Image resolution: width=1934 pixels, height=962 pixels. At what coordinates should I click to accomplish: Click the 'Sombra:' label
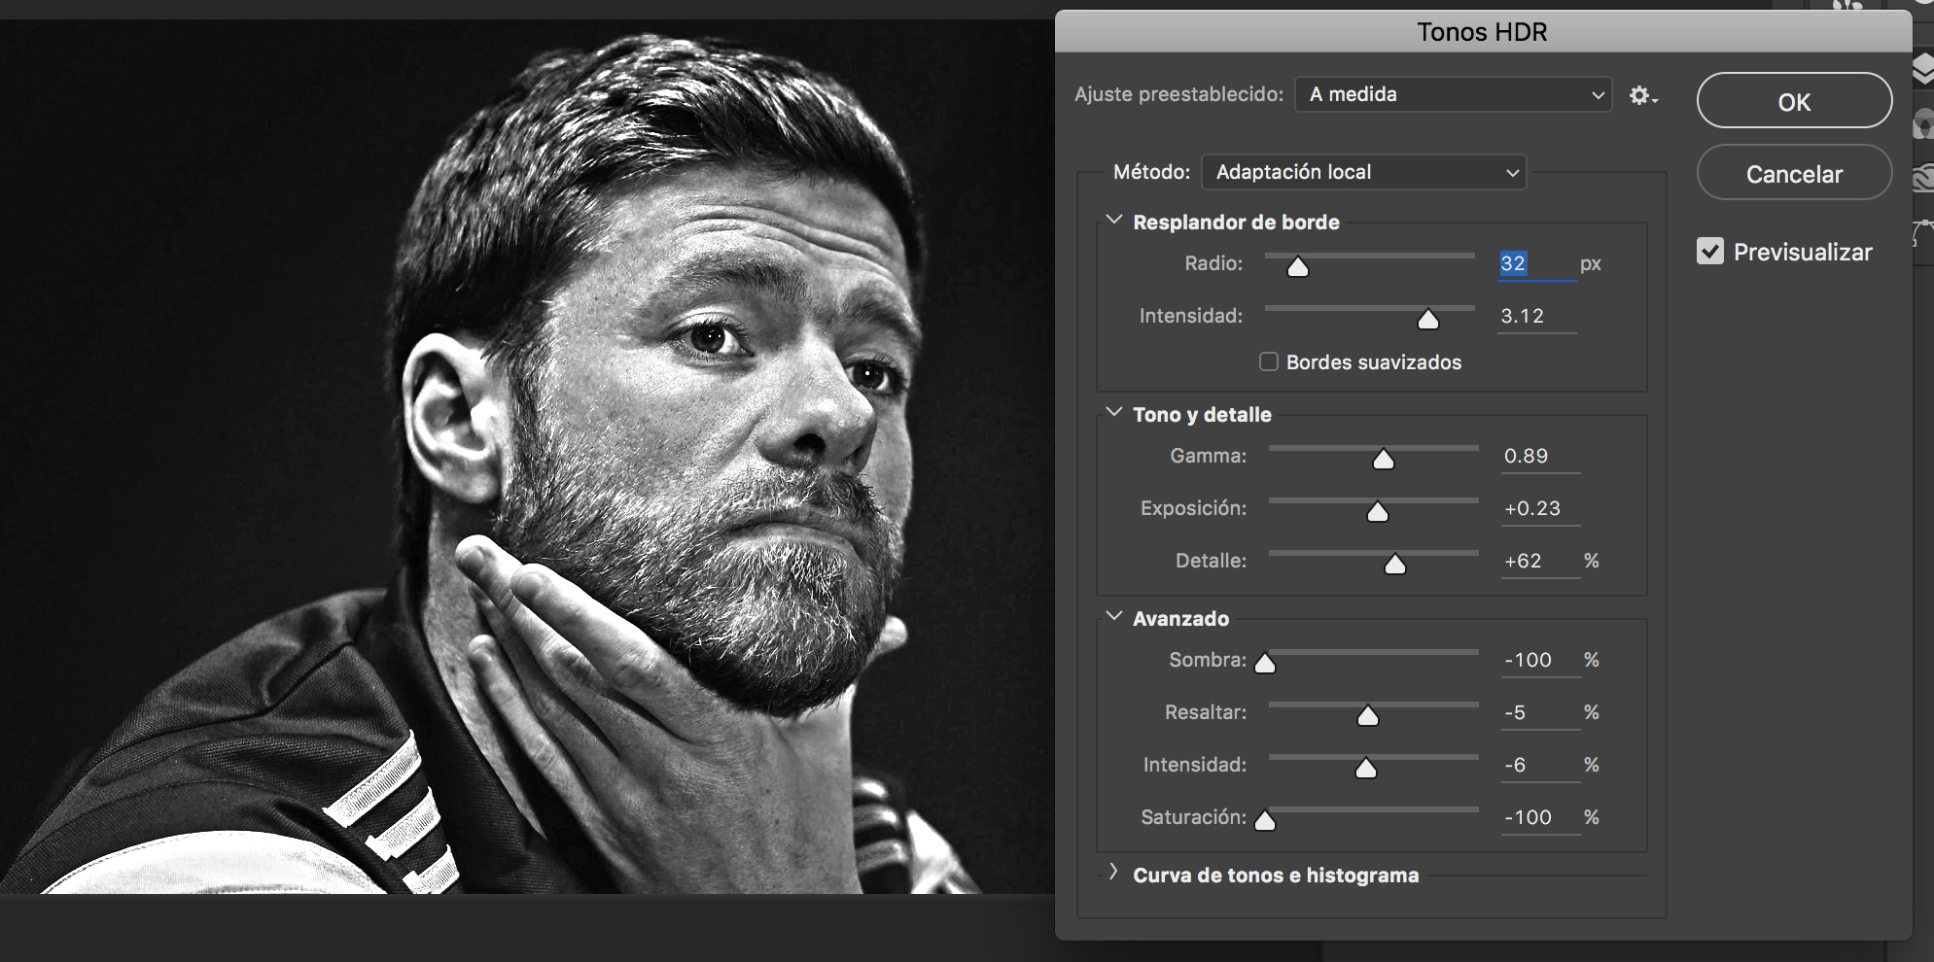(1208, 660)
